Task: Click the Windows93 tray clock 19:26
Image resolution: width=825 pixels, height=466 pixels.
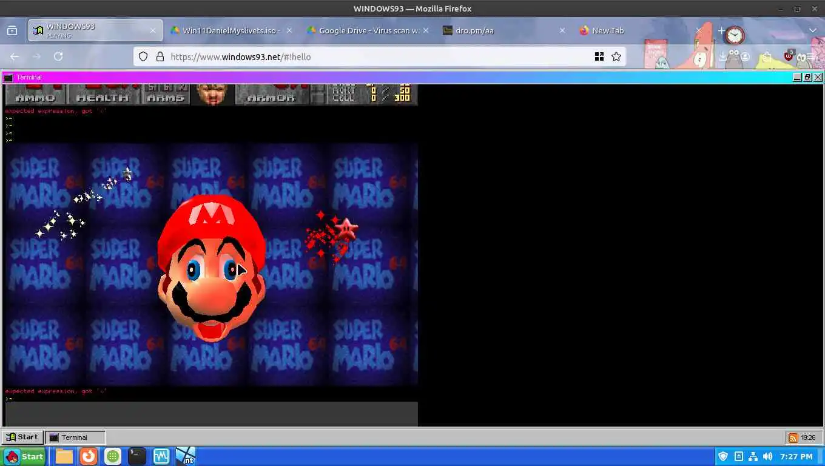Action: pyautogui.click(x=808, y=437)
